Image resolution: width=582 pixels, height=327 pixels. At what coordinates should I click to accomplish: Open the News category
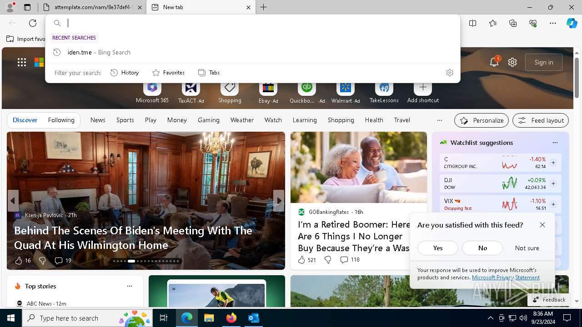point(98,120)
